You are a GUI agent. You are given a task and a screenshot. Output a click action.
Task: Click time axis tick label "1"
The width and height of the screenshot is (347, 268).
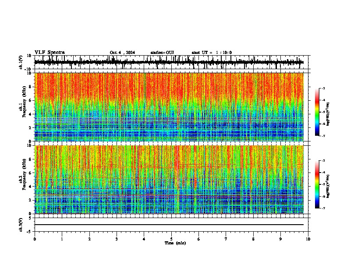tap(62, 239)
